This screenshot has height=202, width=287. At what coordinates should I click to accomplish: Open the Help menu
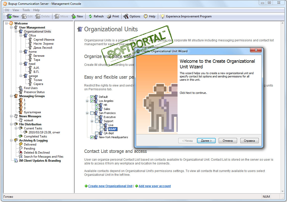click(x=36, y=10)
